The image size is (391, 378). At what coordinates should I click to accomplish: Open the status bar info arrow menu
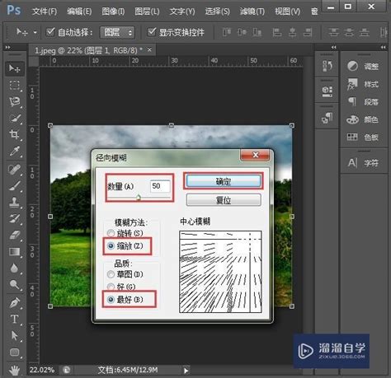pos(186,371)
